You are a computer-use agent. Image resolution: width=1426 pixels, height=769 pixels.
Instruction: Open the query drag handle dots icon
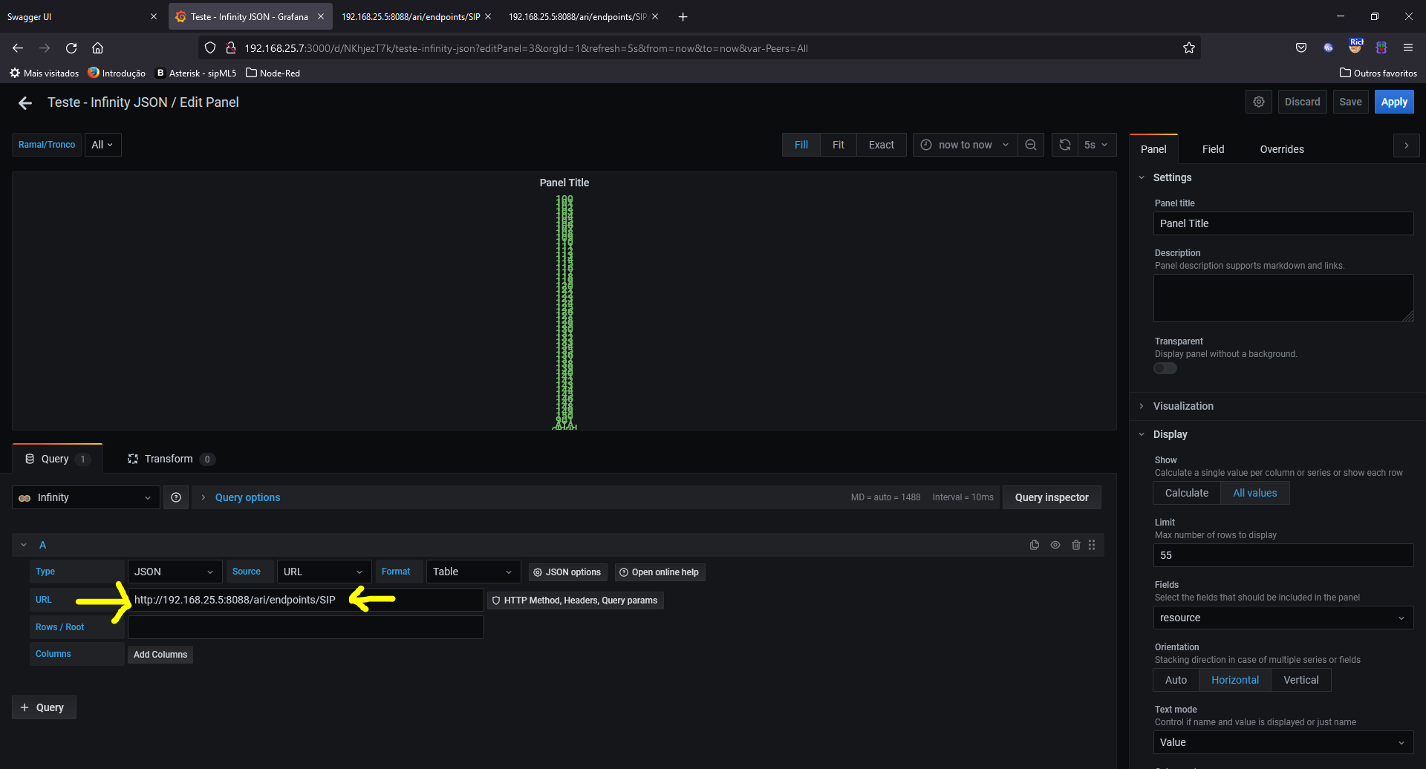click(1092, 544)
